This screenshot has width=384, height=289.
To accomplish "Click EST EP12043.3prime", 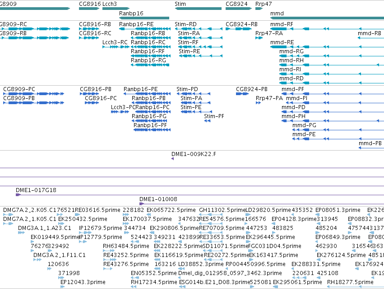I will click(x=62, y=287).
